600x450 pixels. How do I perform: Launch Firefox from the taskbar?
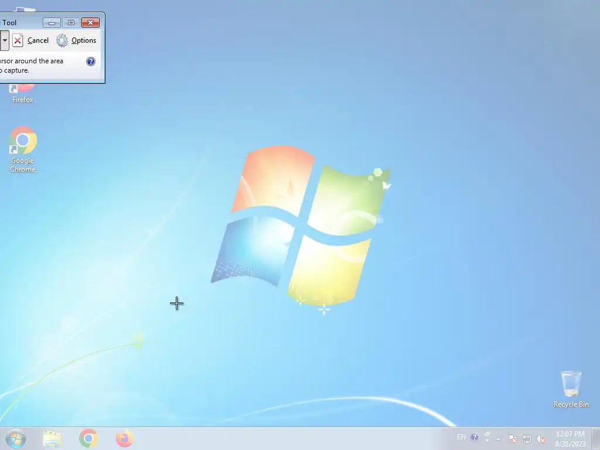[124, 438]
